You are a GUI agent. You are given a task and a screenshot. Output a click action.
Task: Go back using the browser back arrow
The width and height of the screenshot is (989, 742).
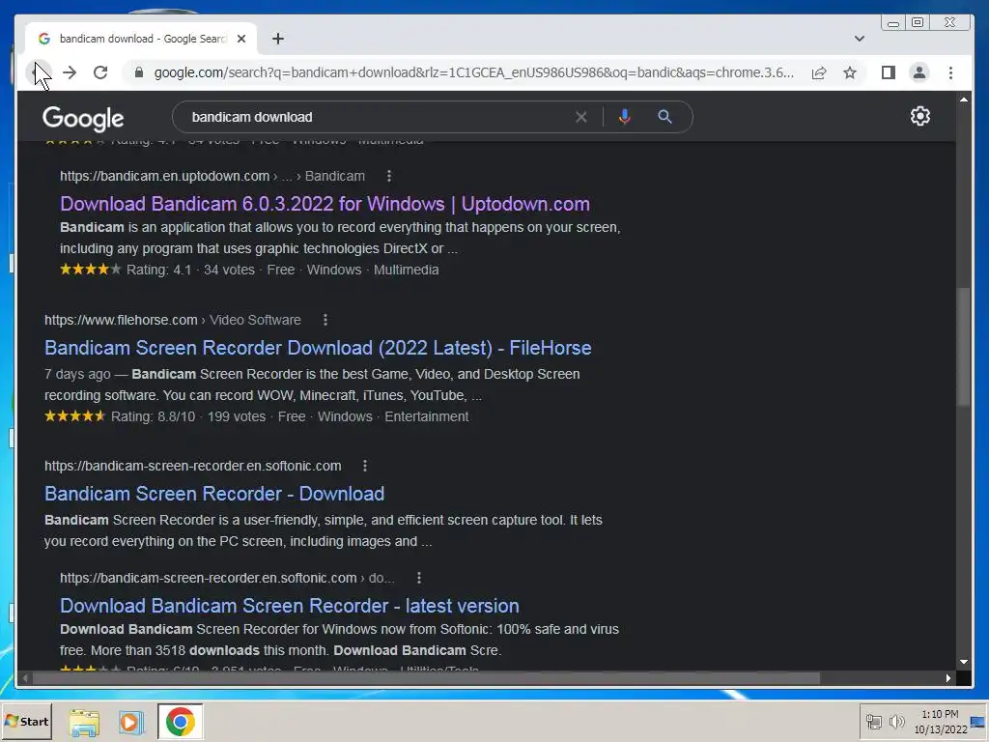tap(39, 72)
